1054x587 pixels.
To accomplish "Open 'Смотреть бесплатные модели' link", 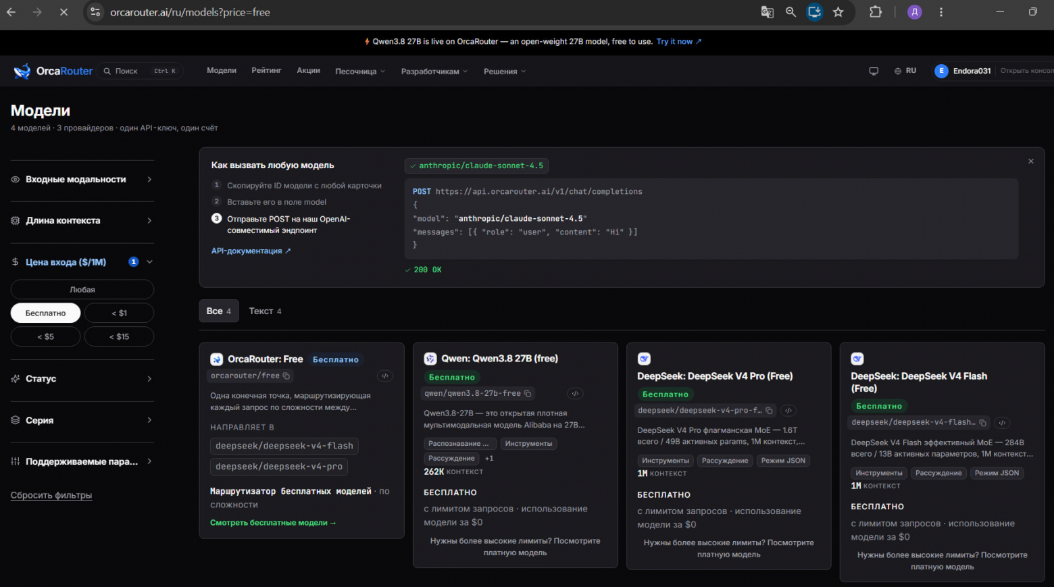I will tap(273, 523).
